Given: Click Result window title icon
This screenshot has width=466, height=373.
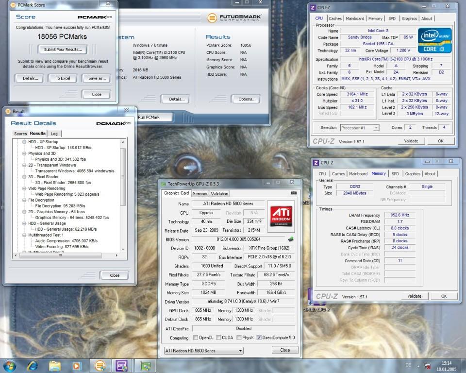Looking at the screenshot, I should [x=8, y=111].
